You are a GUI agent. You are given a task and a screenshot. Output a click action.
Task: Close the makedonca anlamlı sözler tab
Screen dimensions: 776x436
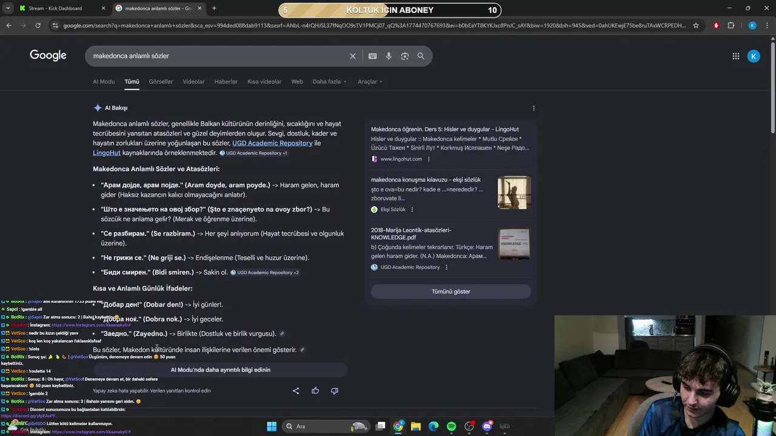199,8
